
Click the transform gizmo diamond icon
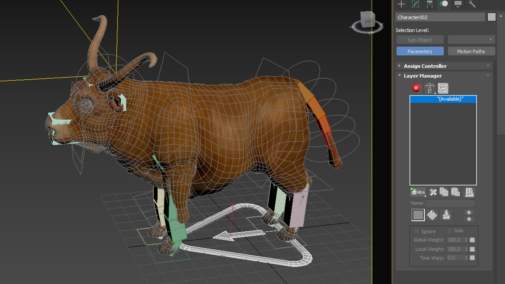tap(432, 215)
